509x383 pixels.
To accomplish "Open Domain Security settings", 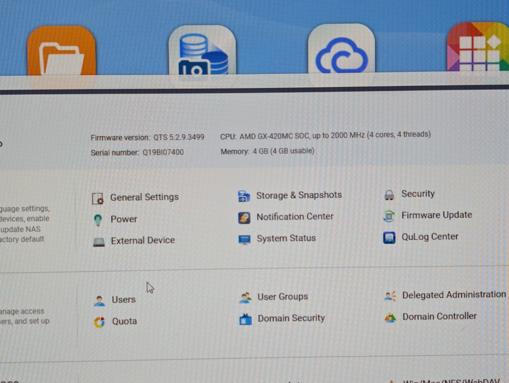I will pyautogui.click(x=291, y=318).
